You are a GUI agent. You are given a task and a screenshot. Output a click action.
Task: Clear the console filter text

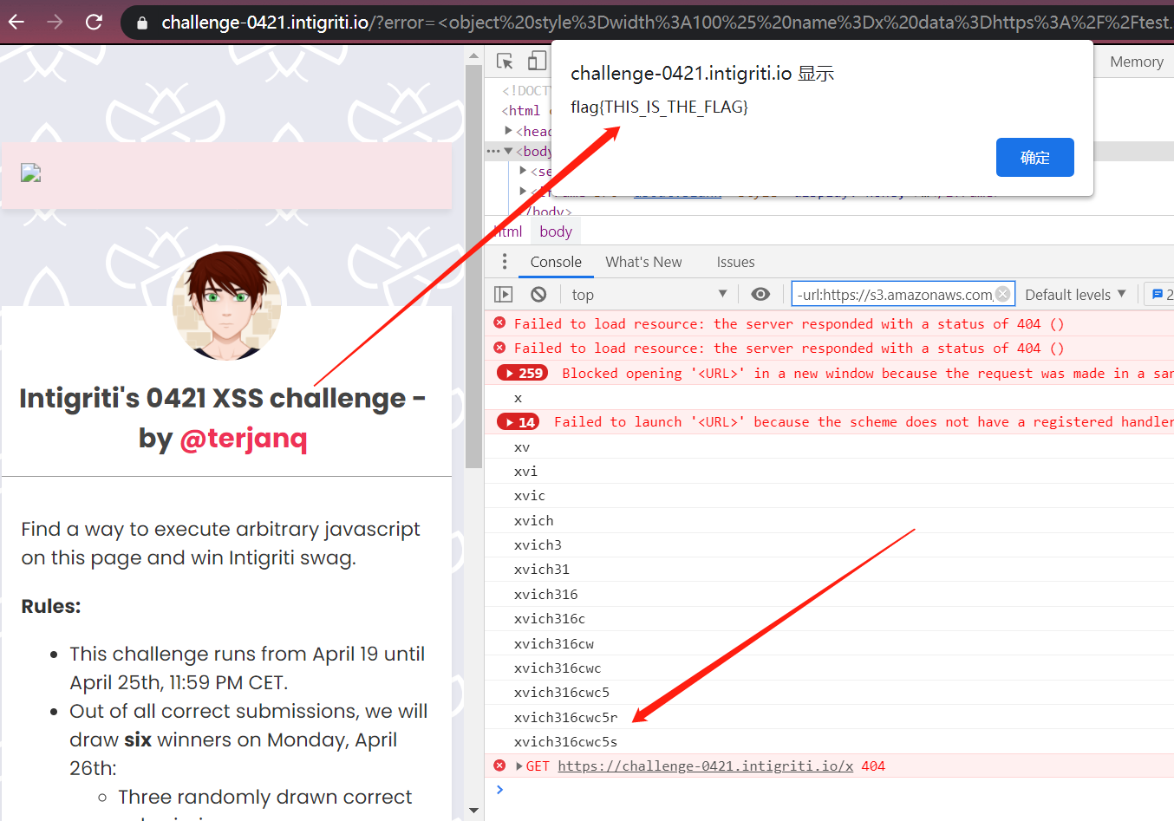pyautogui.click(x=1002, y=294)
